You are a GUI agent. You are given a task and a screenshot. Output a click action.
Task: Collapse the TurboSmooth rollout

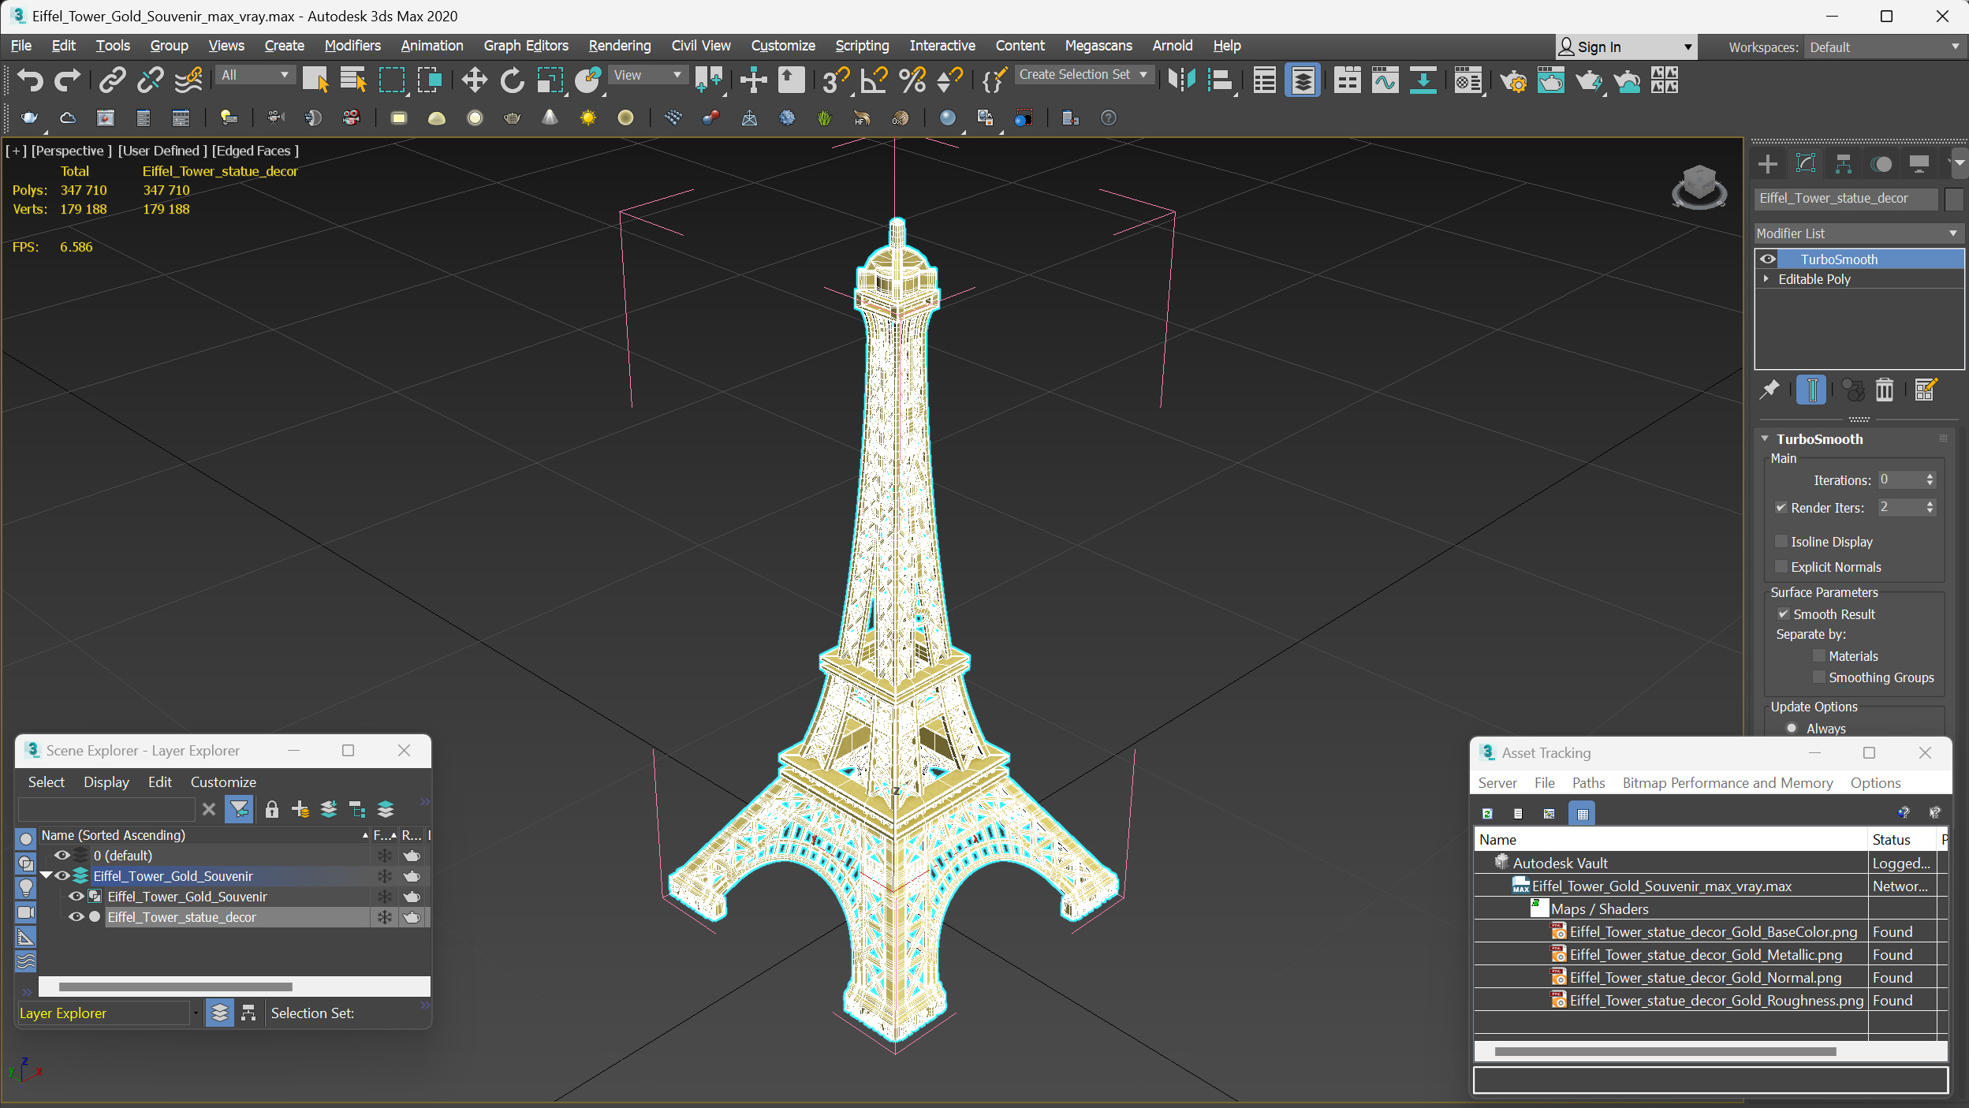pyautogui.click(x=1765, y=438)
